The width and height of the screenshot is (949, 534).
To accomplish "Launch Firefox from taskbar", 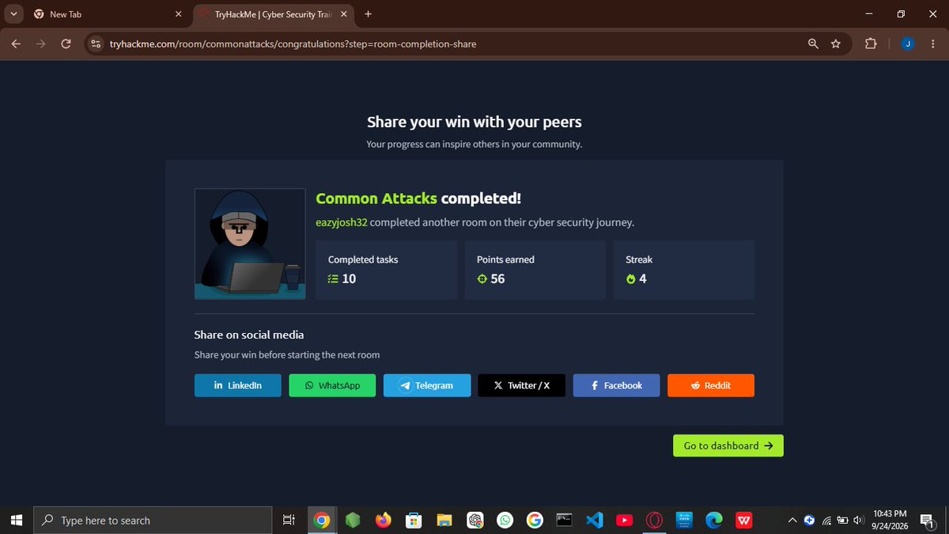I will point(384,521).
